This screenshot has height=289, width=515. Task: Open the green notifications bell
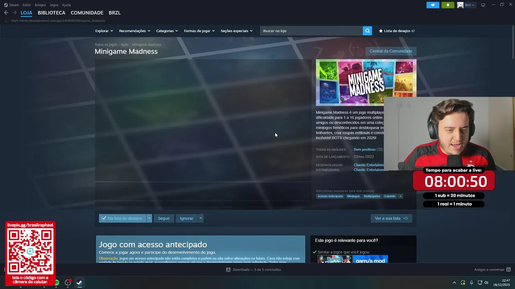448,5
